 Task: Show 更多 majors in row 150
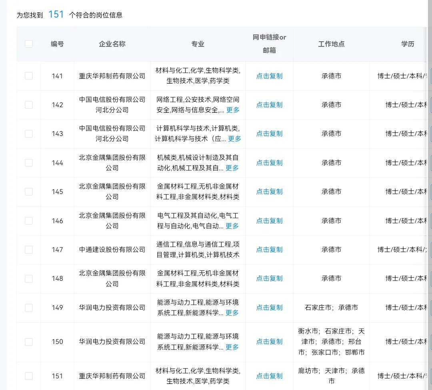(x=232, y=347)
